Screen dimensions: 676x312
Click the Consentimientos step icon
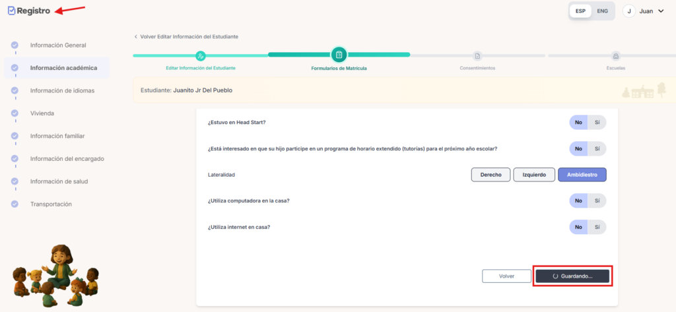pyautogui.click(x=477, y=55)
